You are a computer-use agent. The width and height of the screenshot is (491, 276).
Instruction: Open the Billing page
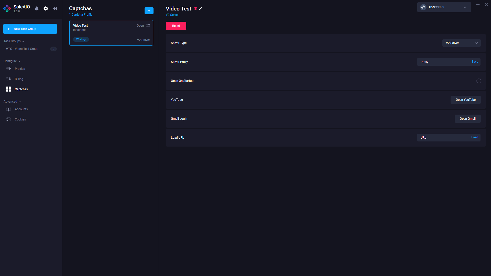(19, 79)
